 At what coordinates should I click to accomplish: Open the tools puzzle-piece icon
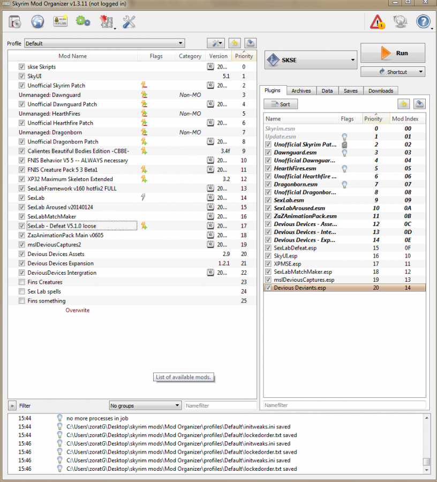[107, 22]
